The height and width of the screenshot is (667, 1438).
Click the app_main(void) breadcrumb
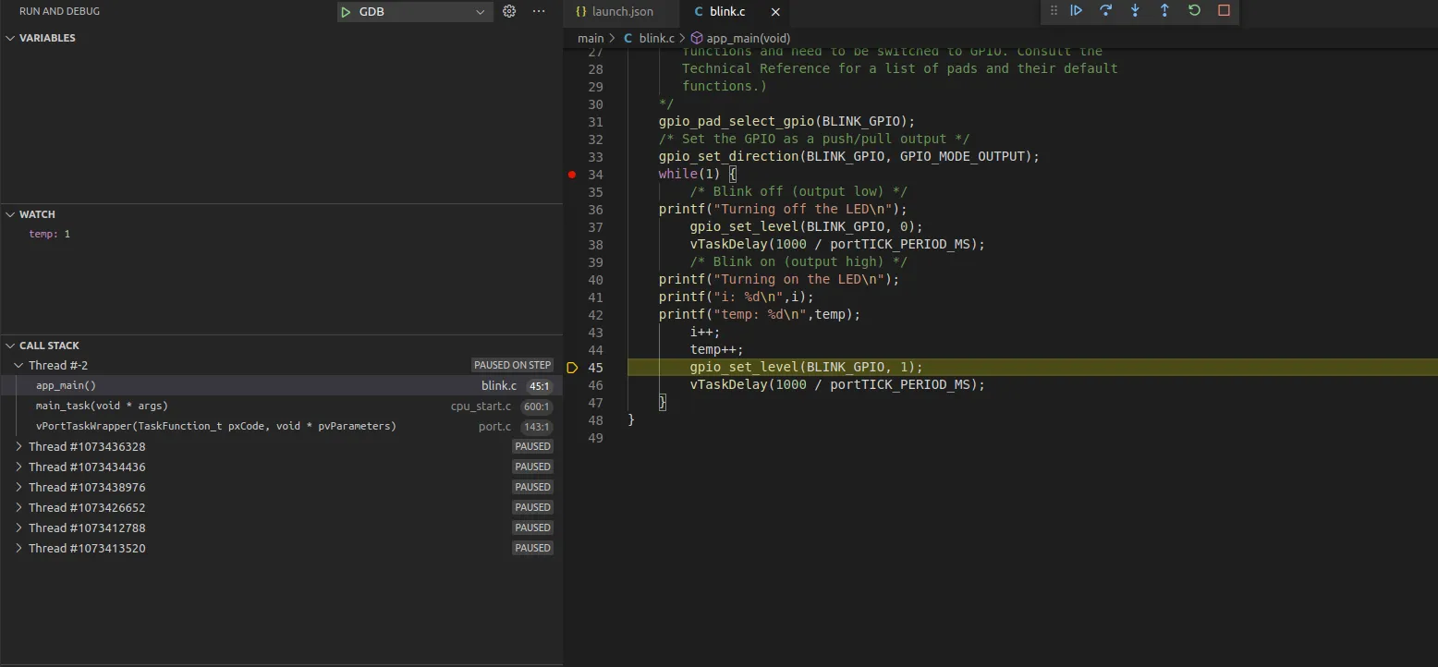pyautogui.click(x=748, y=39)
